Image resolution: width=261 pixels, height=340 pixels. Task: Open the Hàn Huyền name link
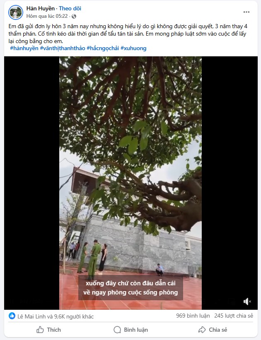[x=40, y=8]
